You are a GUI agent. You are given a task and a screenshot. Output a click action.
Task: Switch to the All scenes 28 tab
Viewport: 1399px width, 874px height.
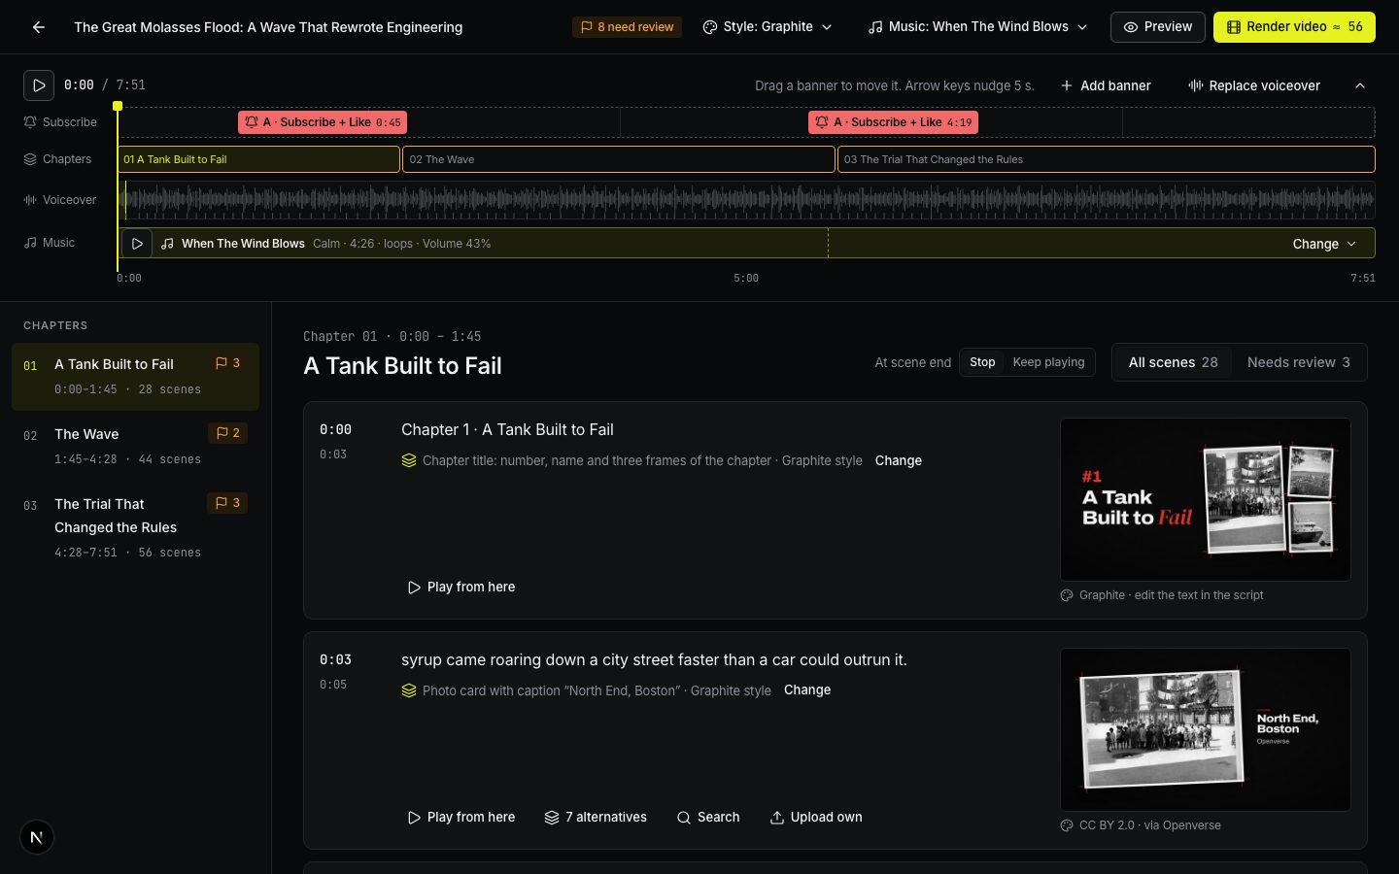(1173, 362)
